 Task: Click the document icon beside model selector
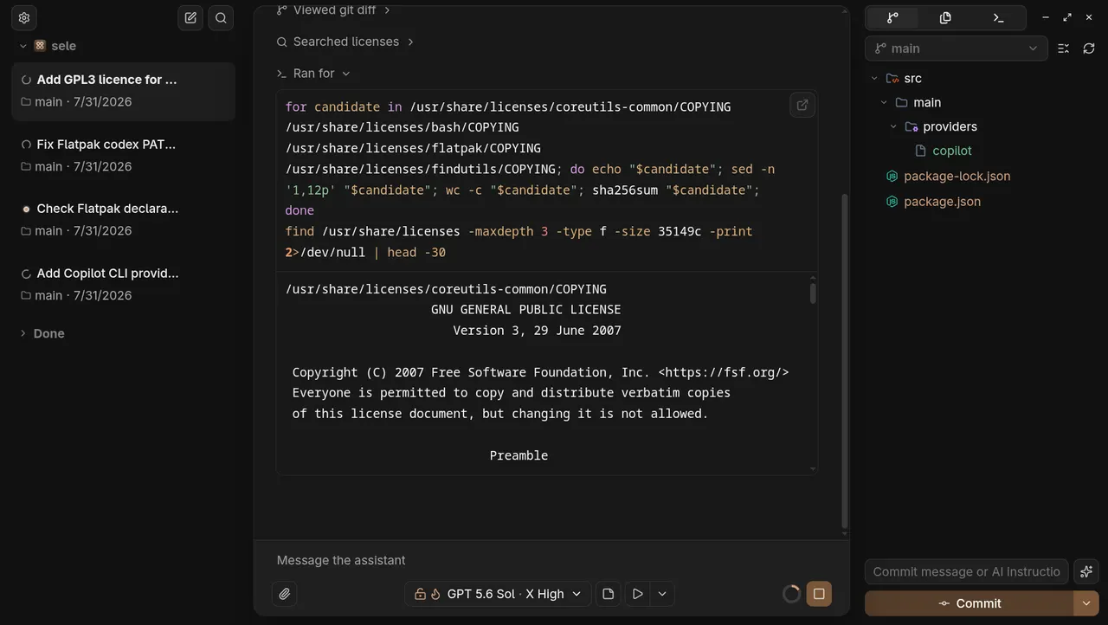coord(608,594)
